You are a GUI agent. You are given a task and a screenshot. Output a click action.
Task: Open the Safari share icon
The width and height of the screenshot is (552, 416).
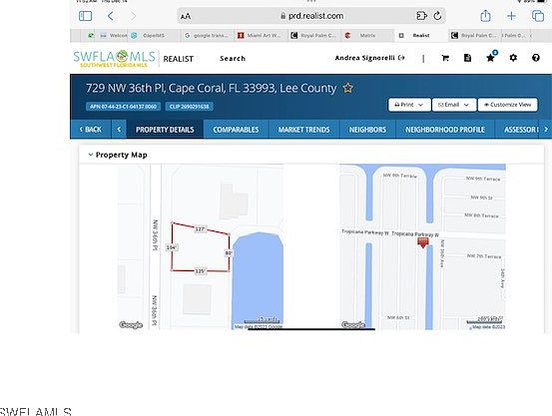click(x=485, y=16)
